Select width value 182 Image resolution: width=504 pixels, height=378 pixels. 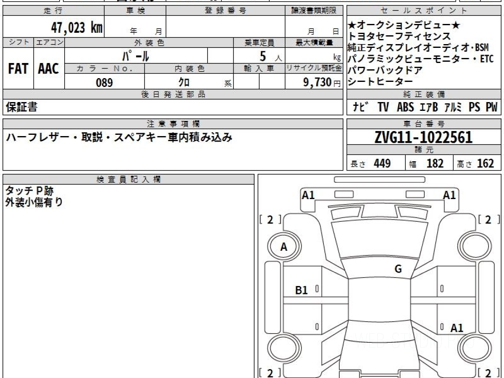click(x=435, y=163)
